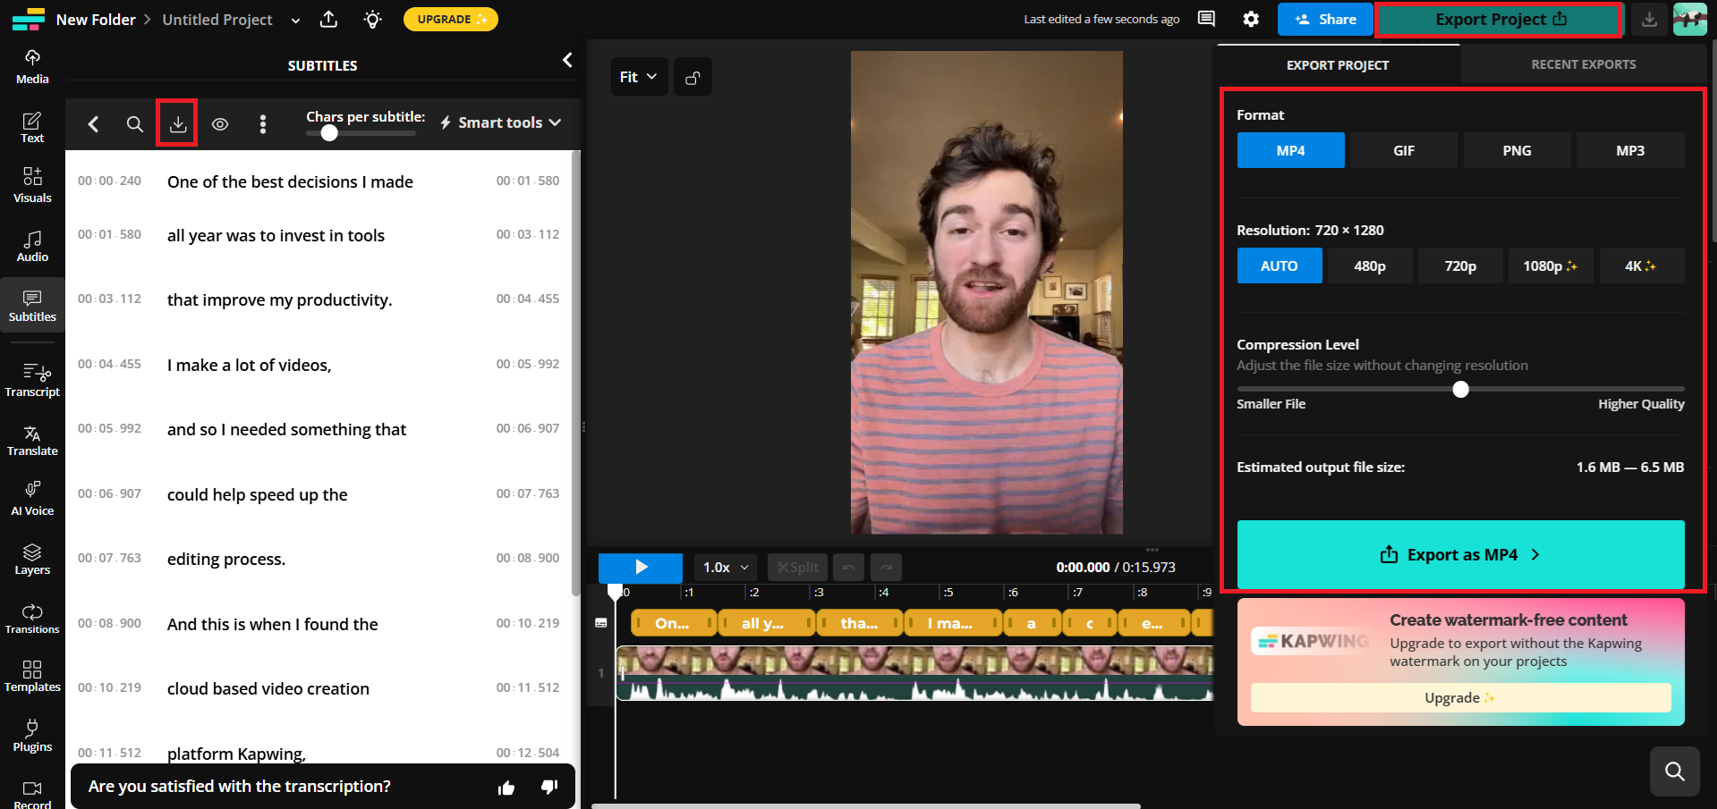Image resolution: width=1717 pixels, height=809 pixels.
Task: Search subtitles with the magnifier icon
Action: 134,123
